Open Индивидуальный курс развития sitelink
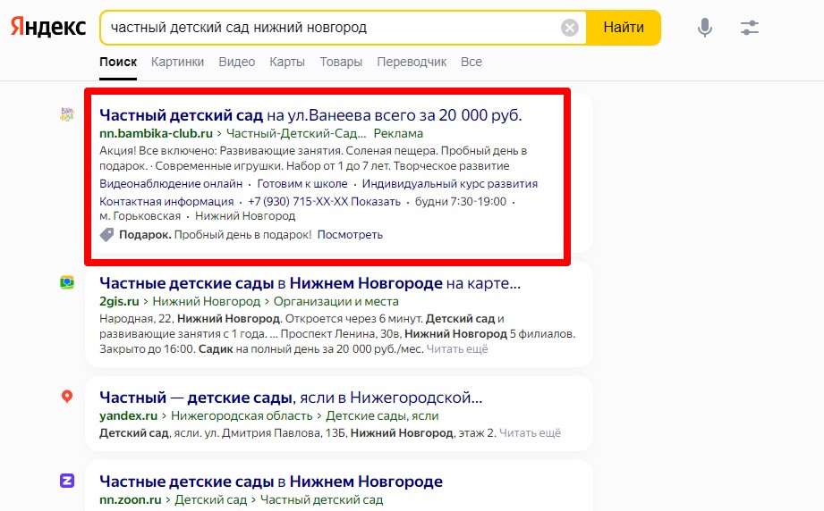Viewport: 824px width, 511px height. coord(450,184)
